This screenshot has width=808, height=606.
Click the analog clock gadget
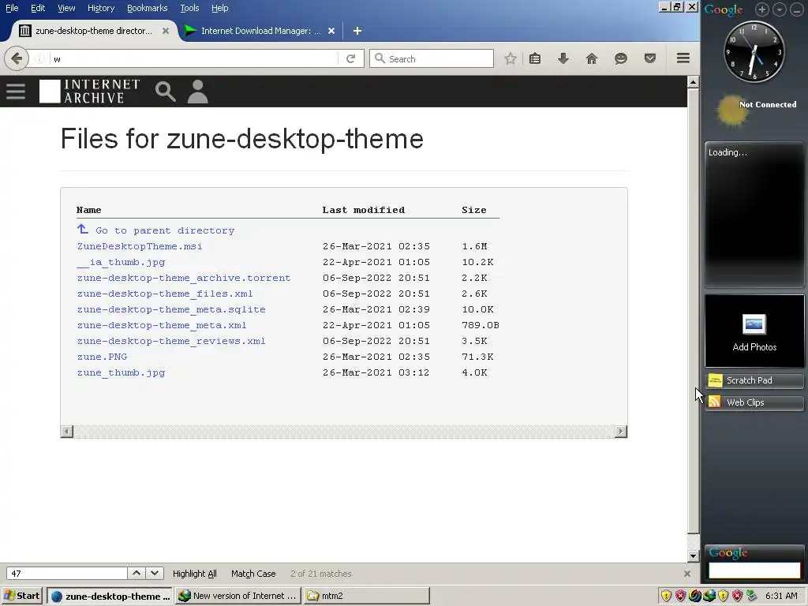pyautogui.click(x=754, y=51)
